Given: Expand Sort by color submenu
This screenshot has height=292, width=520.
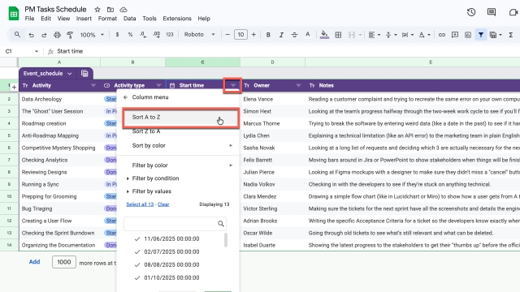Looking at the screenshot, I should [179, 146].
